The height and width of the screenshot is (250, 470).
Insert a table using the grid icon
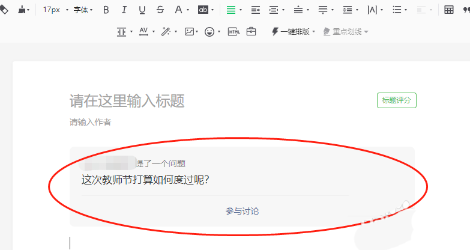(449, 10)
